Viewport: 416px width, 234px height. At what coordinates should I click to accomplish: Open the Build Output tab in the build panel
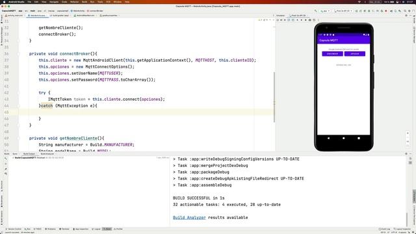pyautogui.click(x=29, y=154)
